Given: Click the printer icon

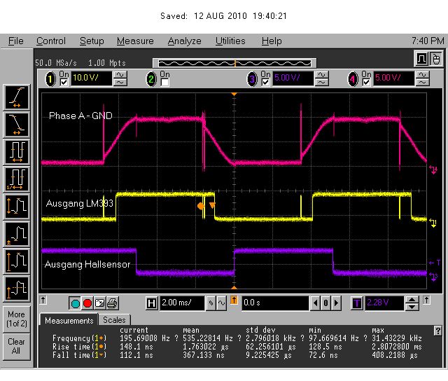Looking at the screenshot, I should click(x=112, y=303).
